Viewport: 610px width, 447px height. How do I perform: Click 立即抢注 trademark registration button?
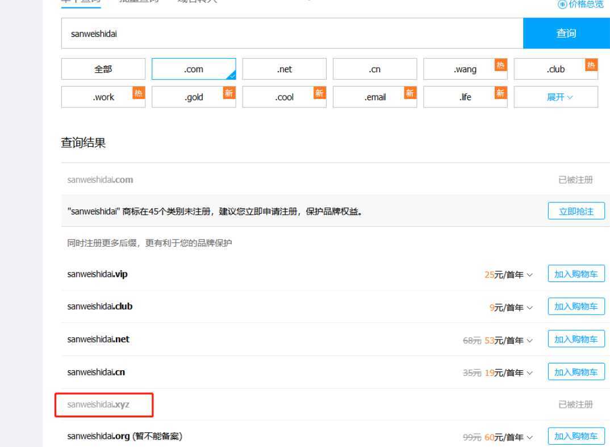[576, 211]
